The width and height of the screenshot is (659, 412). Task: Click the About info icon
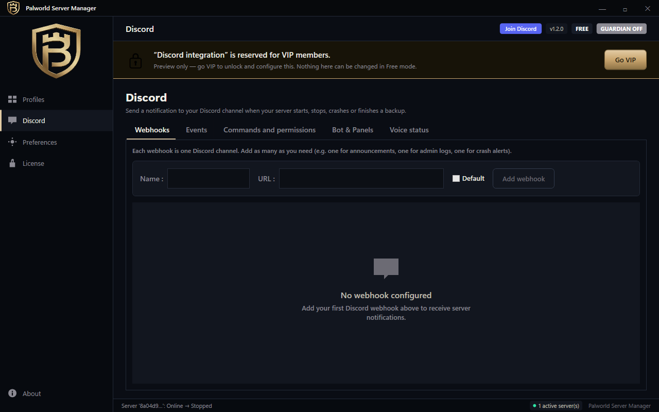pyautogui.click(x=12, y=393)
